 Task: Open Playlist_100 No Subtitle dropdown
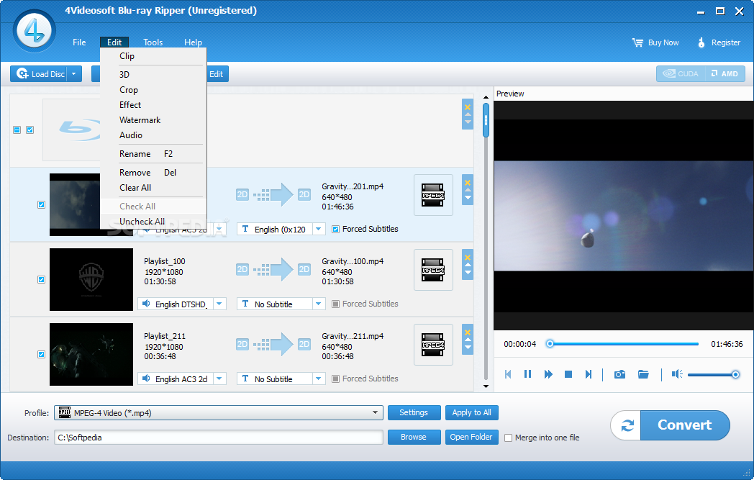(x=318, y=304)
